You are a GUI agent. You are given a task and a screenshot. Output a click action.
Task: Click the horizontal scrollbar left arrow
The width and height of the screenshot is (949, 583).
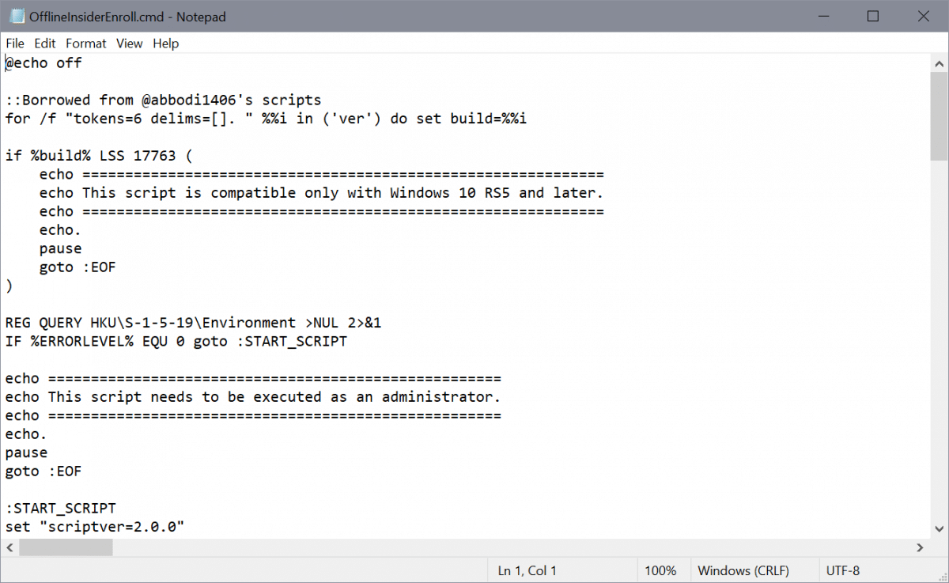pos(9,547)
